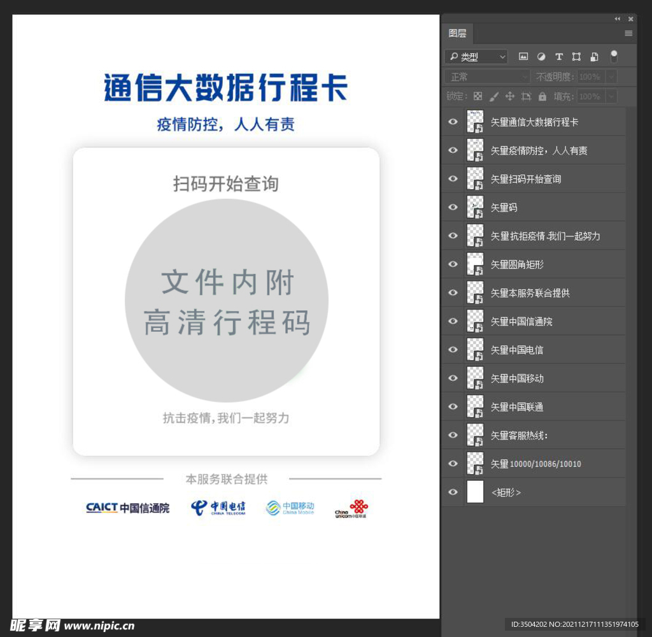
Task: Select the filter type layers icon
Action: (x=559, y=56)
